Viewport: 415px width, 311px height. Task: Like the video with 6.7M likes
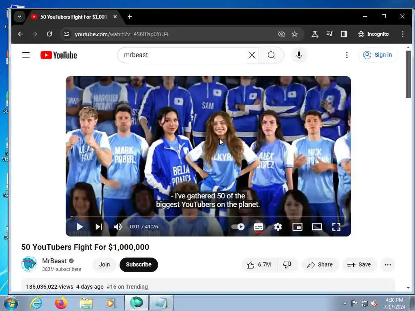[259, 264]
